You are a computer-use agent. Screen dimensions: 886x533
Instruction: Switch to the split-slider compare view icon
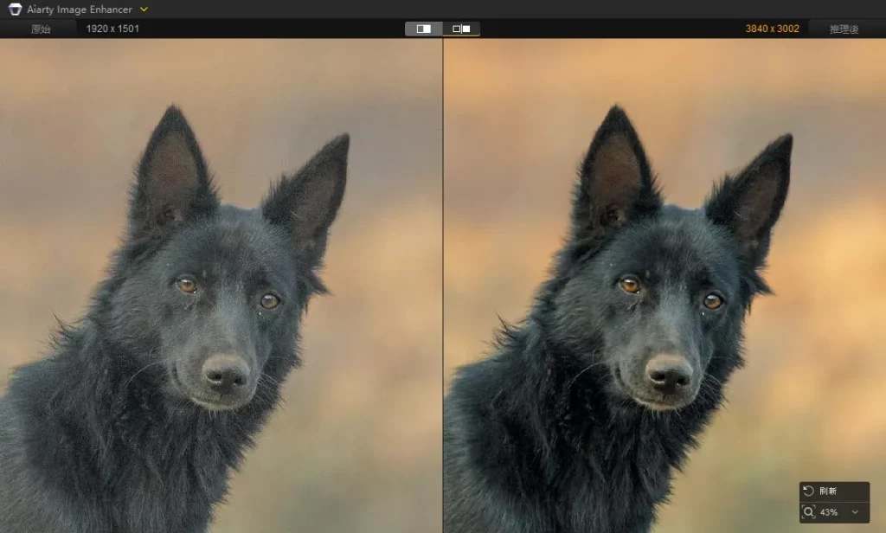tap(424, 29)
